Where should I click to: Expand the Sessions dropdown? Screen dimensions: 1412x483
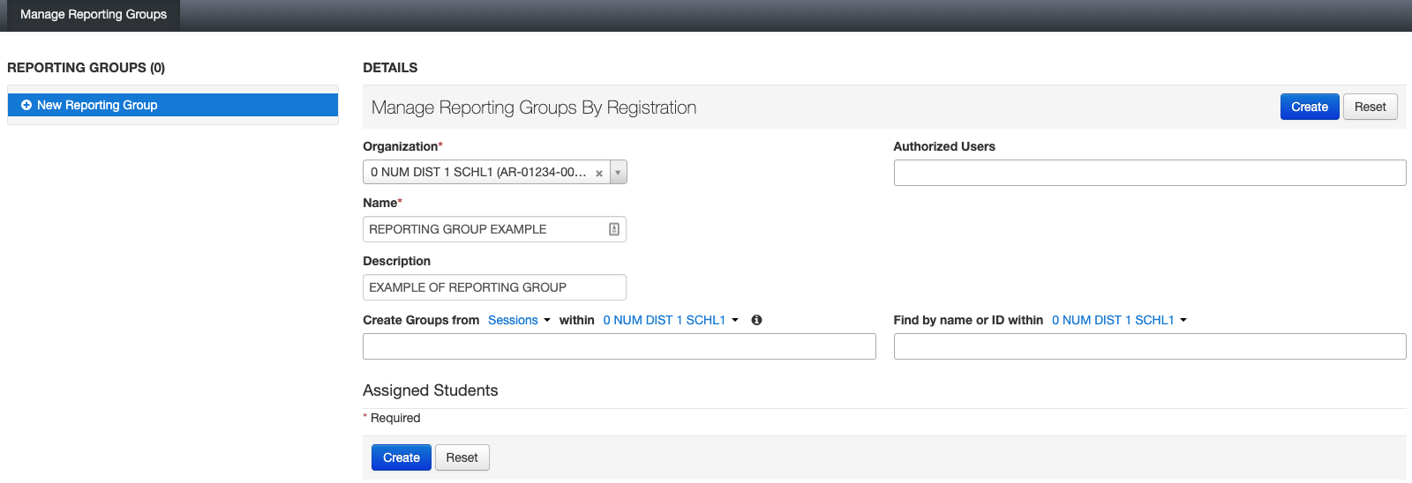(x=519, y=320)
